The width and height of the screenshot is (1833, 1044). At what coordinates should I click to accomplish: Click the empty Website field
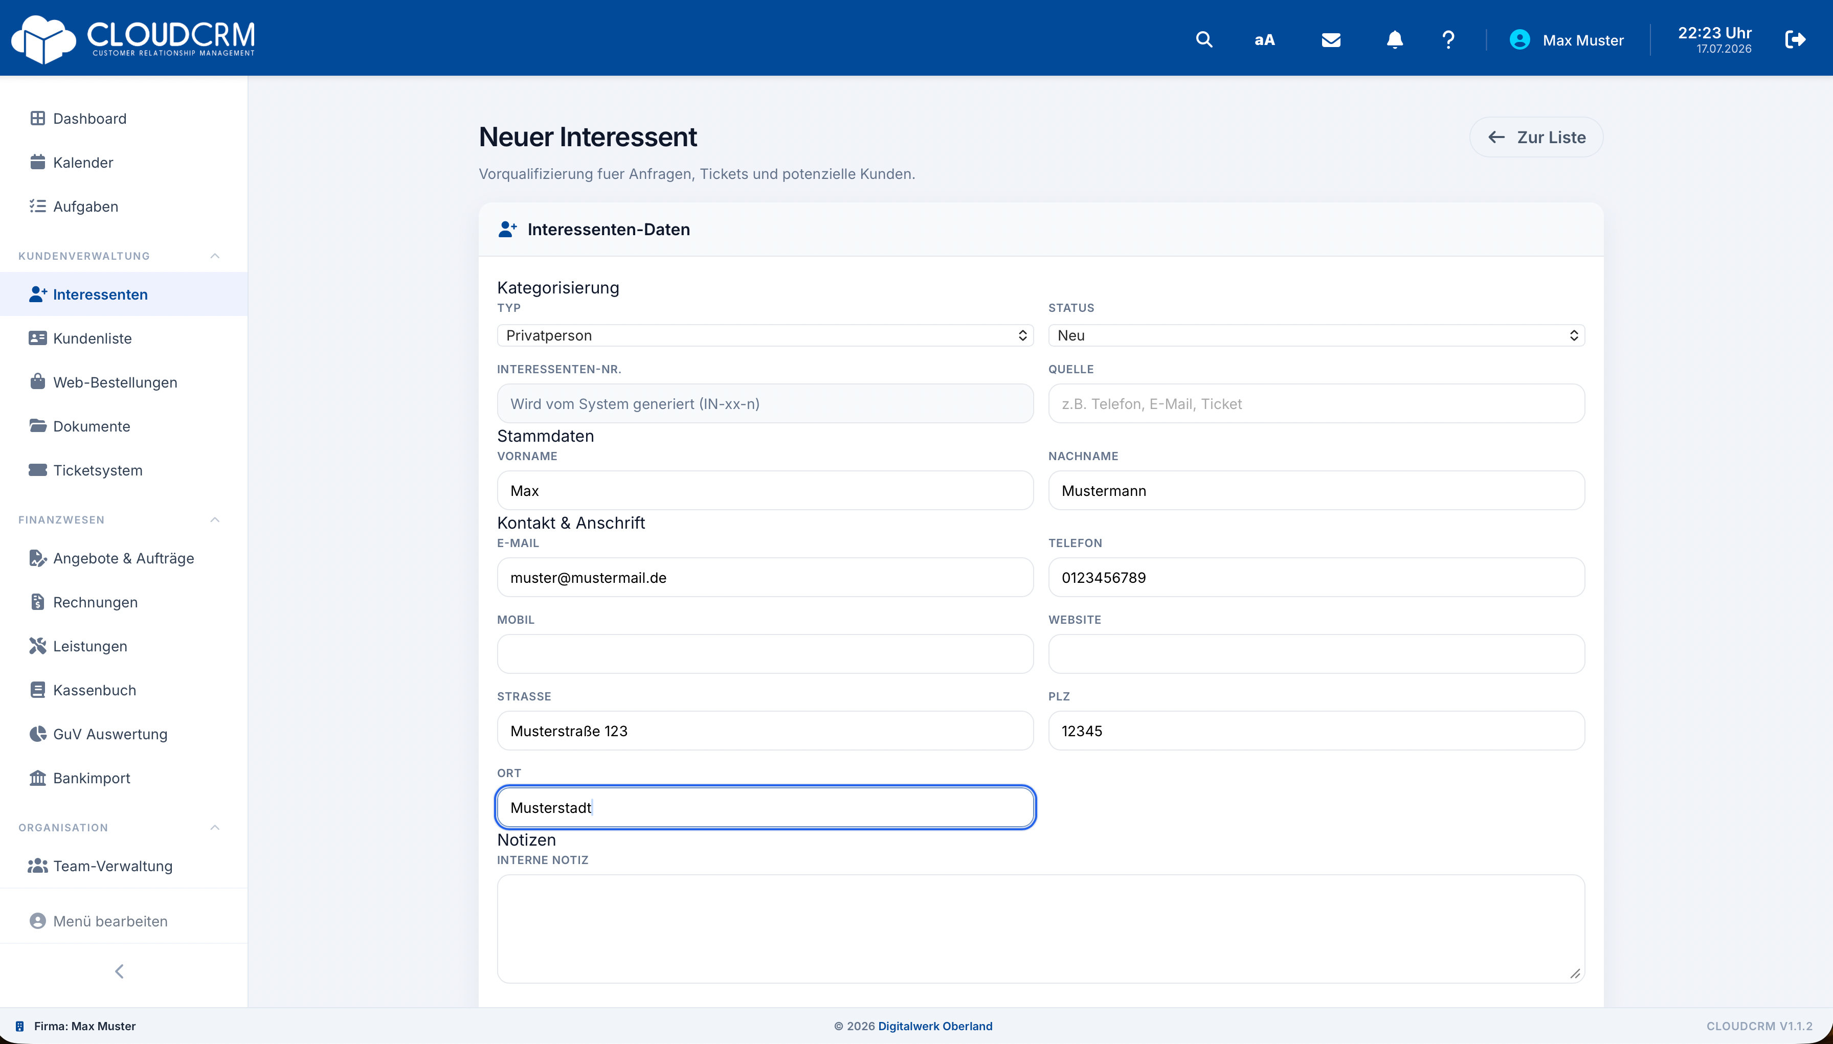pos(1316,653)
